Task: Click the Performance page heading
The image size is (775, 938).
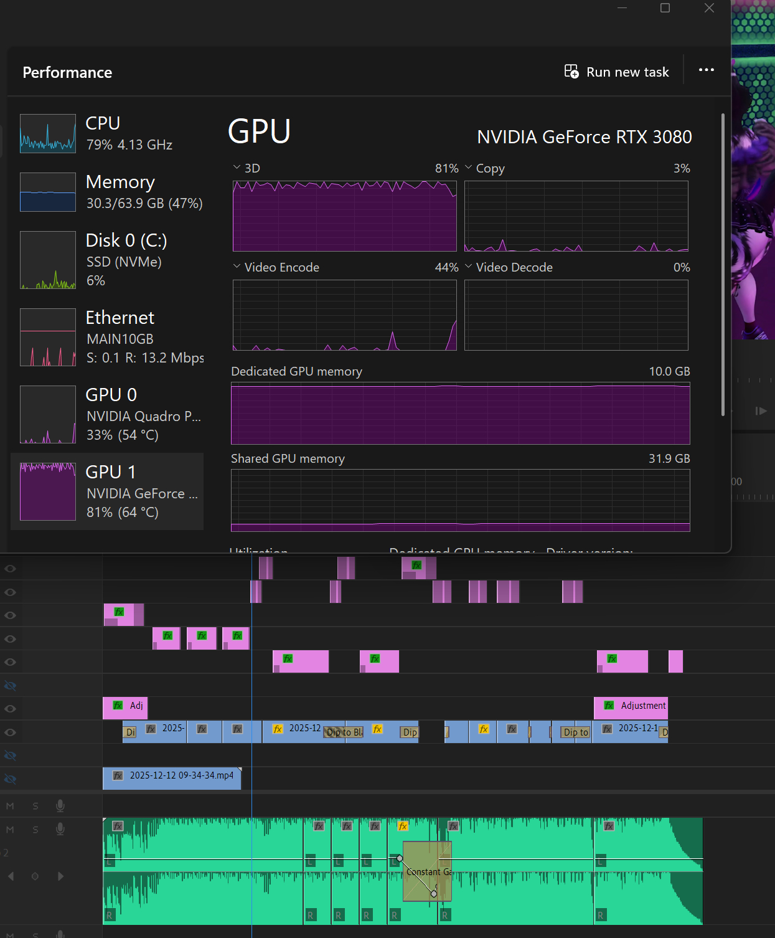Action: click(x=67, y=72)
